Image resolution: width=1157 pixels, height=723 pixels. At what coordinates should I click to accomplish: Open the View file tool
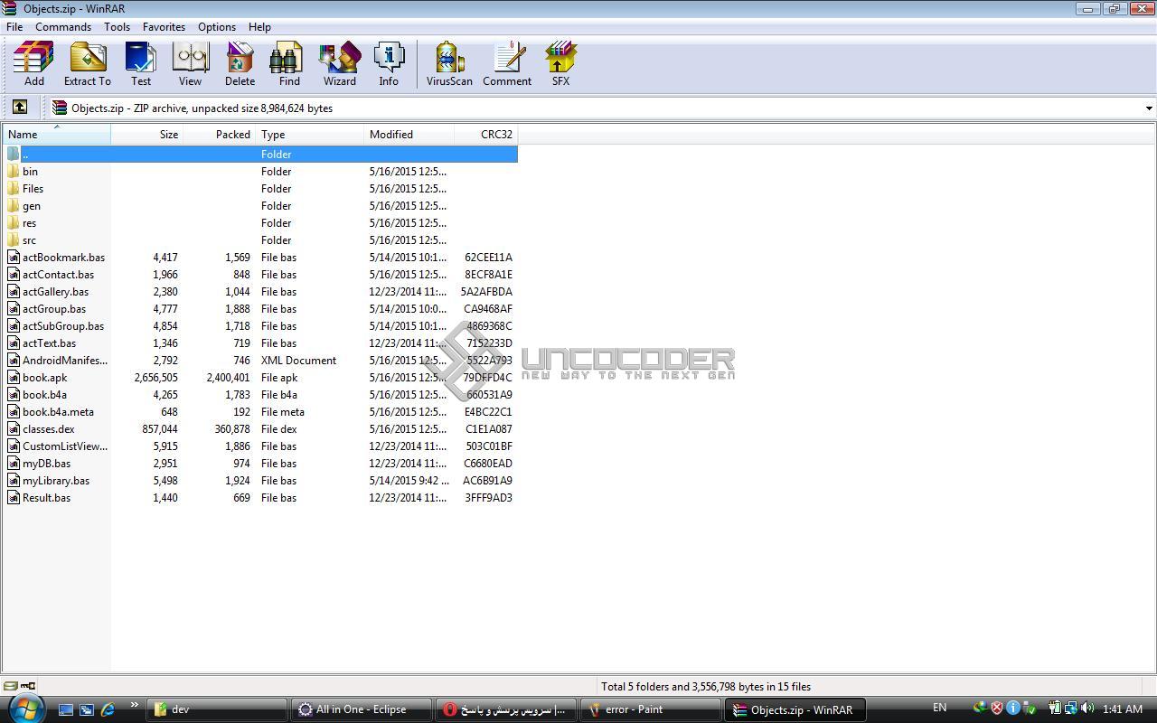(190, 63)
